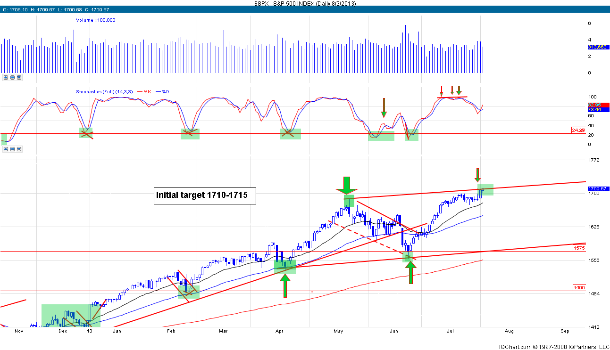610x350 pixels.
Task: Click the 1575 horizontal line price label
Action: click(x=579, y=248)
